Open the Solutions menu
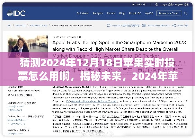Image resolution: width=195 pixels, height=138 pixels. (x=83, y=13)
